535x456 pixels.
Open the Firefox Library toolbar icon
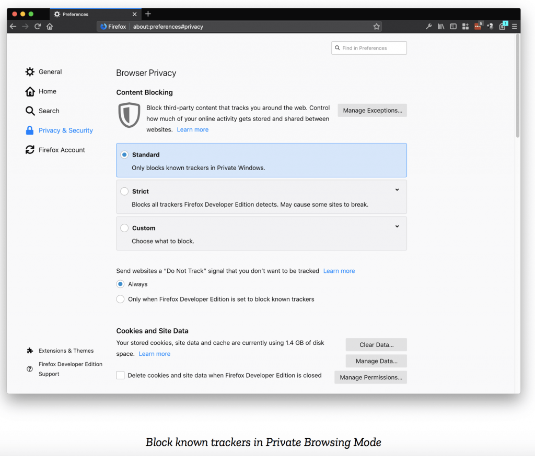coord(441,26)
